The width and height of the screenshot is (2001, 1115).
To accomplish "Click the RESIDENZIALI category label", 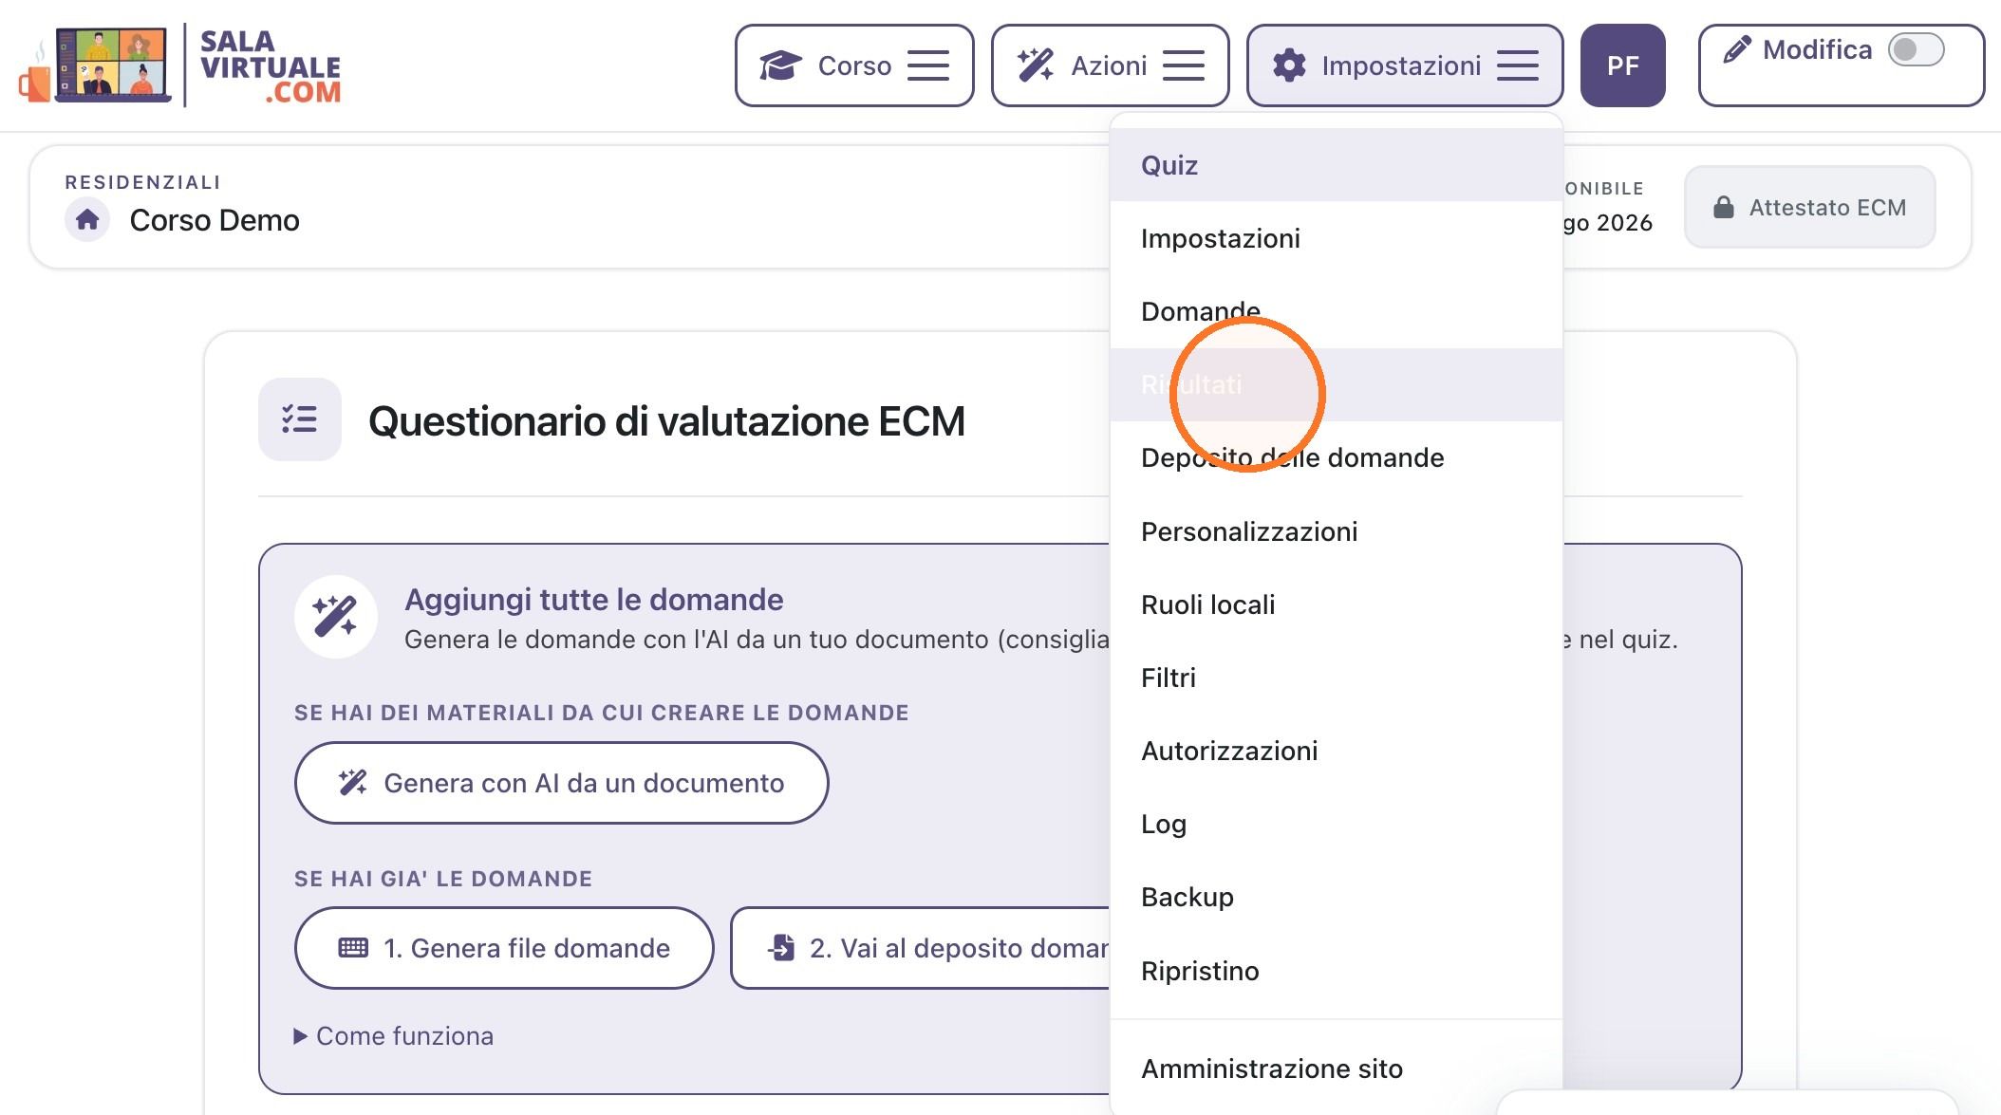I will pyautogui.click(x=142, y=182).
